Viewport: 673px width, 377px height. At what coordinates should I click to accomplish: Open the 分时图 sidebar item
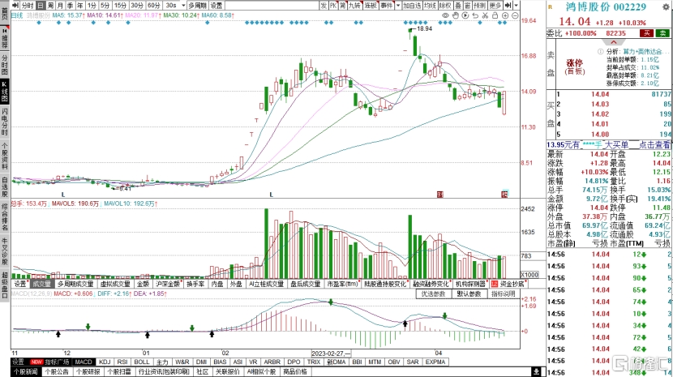[5, 65]
